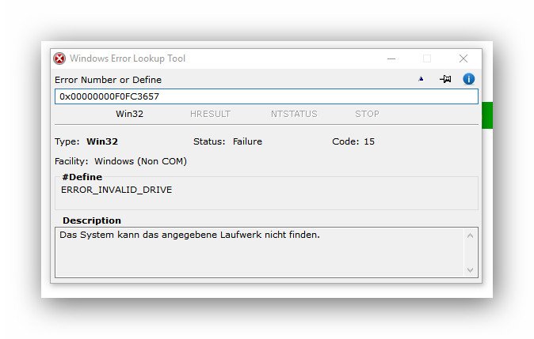Close the Windows Error Lookup Tool window

click(x=463, y=58)
